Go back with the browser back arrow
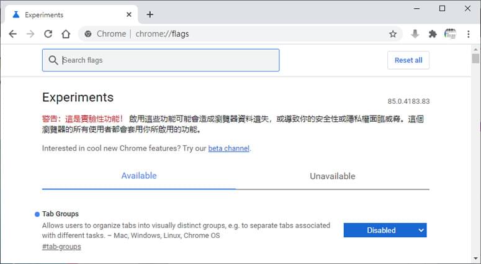Screen dimensions: 481x264 [x=12, y=34]
